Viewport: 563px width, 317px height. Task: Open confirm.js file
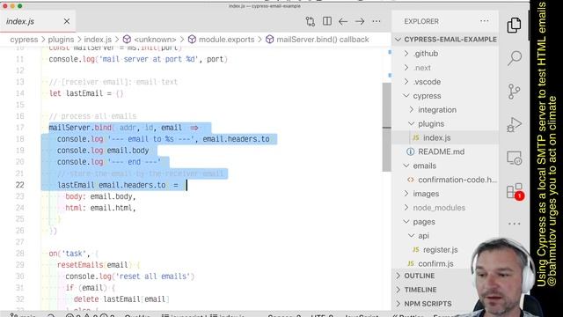coord(435,264)
